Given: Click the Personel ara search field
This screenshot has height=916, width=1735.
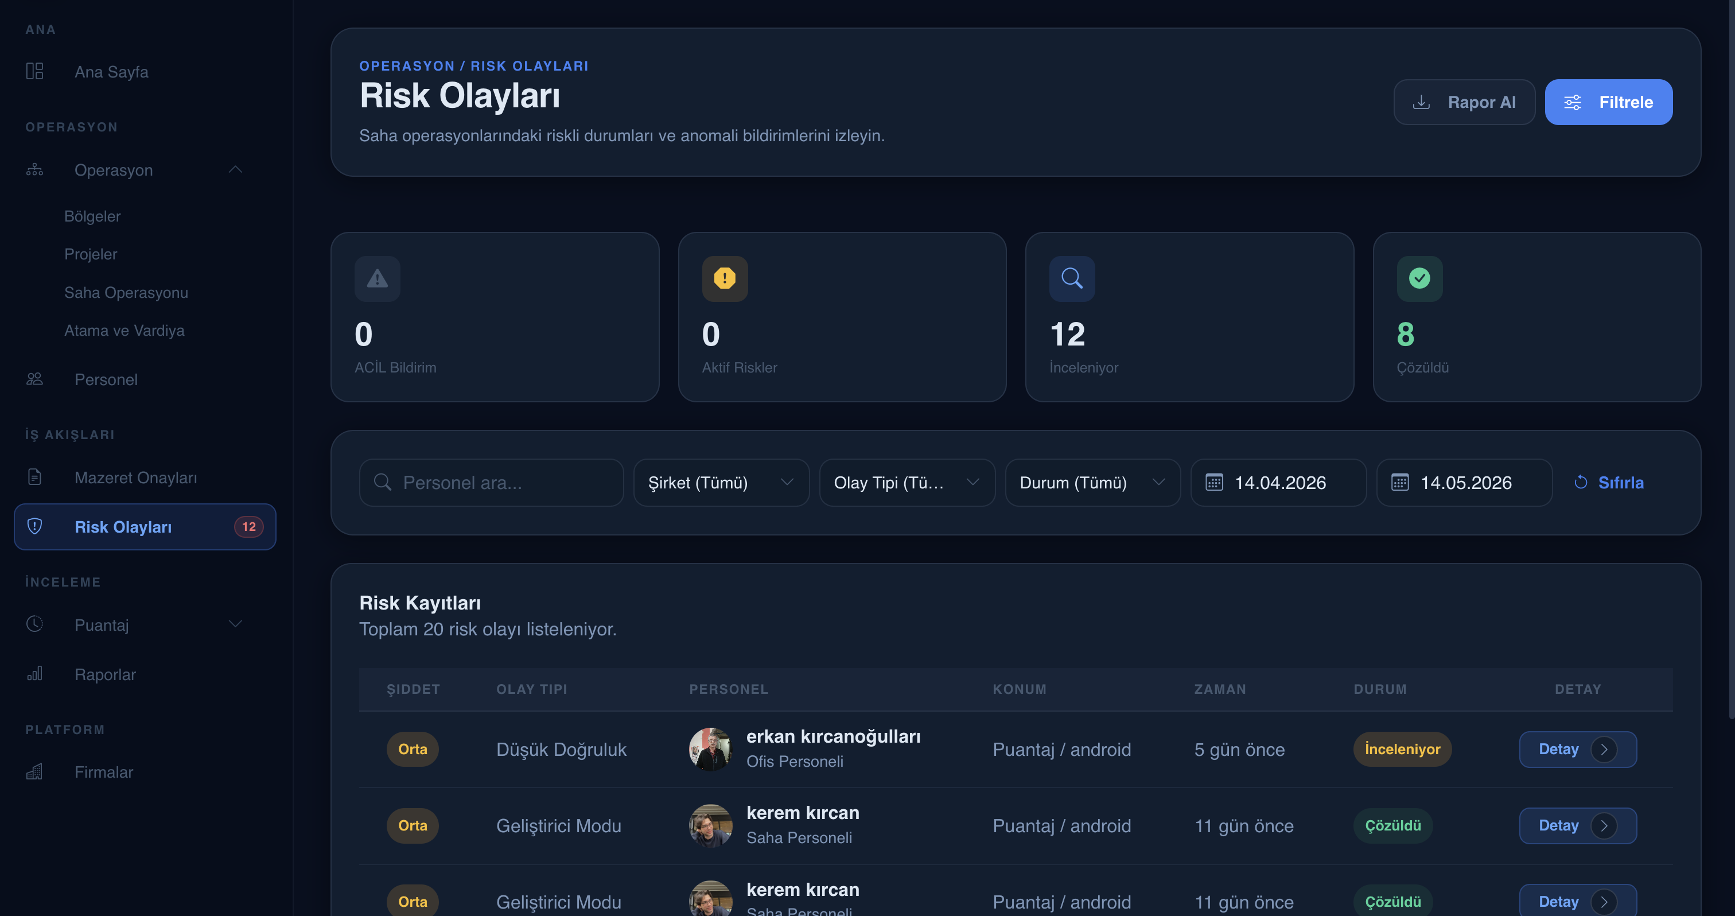Looking at the screenshot, I should click(491, 482).
